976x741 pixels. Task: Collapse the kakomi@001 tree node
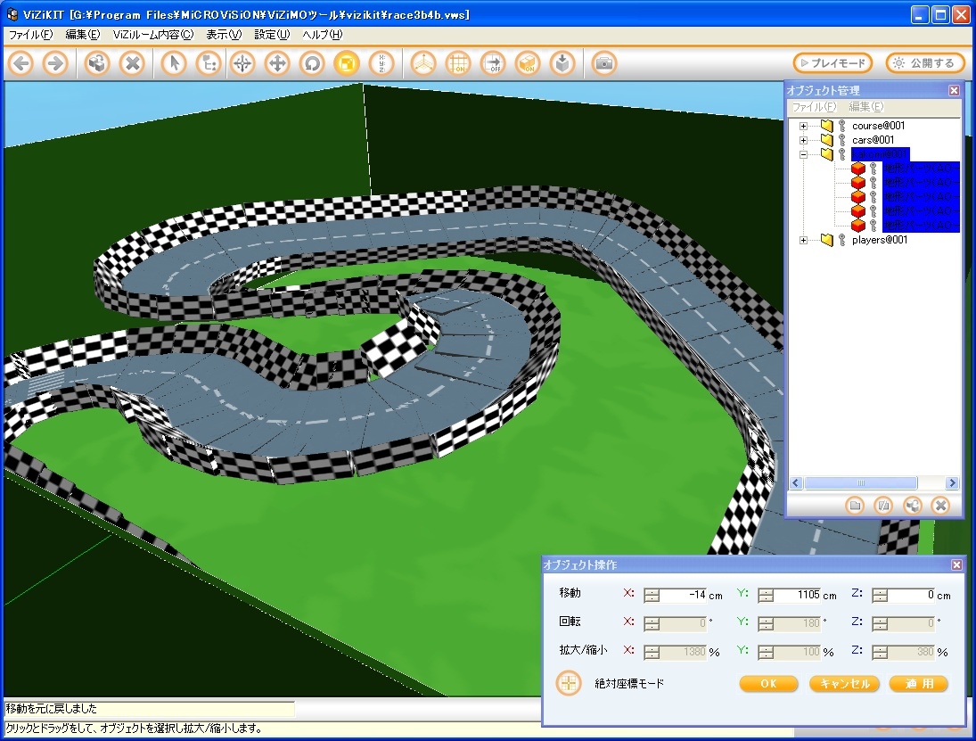(803, 154)
